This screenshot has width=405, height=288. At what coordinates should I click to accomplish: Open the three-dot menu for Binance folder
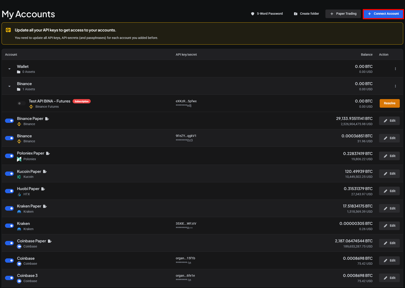point(395,86)
